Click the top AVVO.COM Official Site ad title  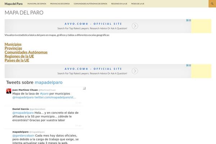[93, 24]
